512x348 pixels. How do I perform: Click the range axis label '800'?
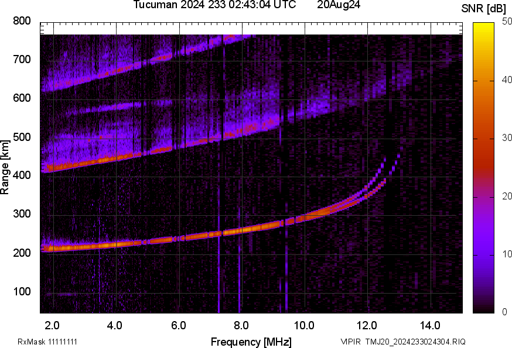tap(22, 21)
